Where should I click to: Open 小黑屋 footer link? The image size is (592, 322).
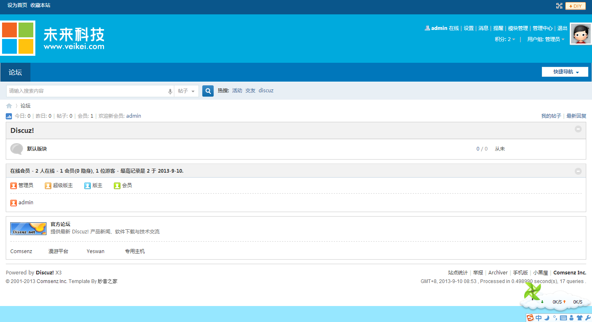[541, 273]
